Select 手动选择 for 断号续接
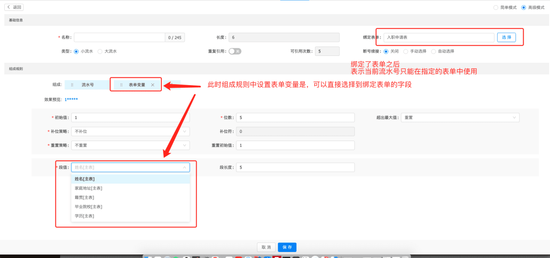The height and width of the screenshot is (258, 550). pos(406,51)
